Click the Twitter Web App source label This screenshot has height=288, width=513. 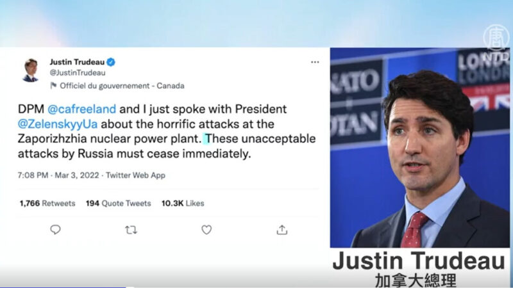[x=135, y=175]
